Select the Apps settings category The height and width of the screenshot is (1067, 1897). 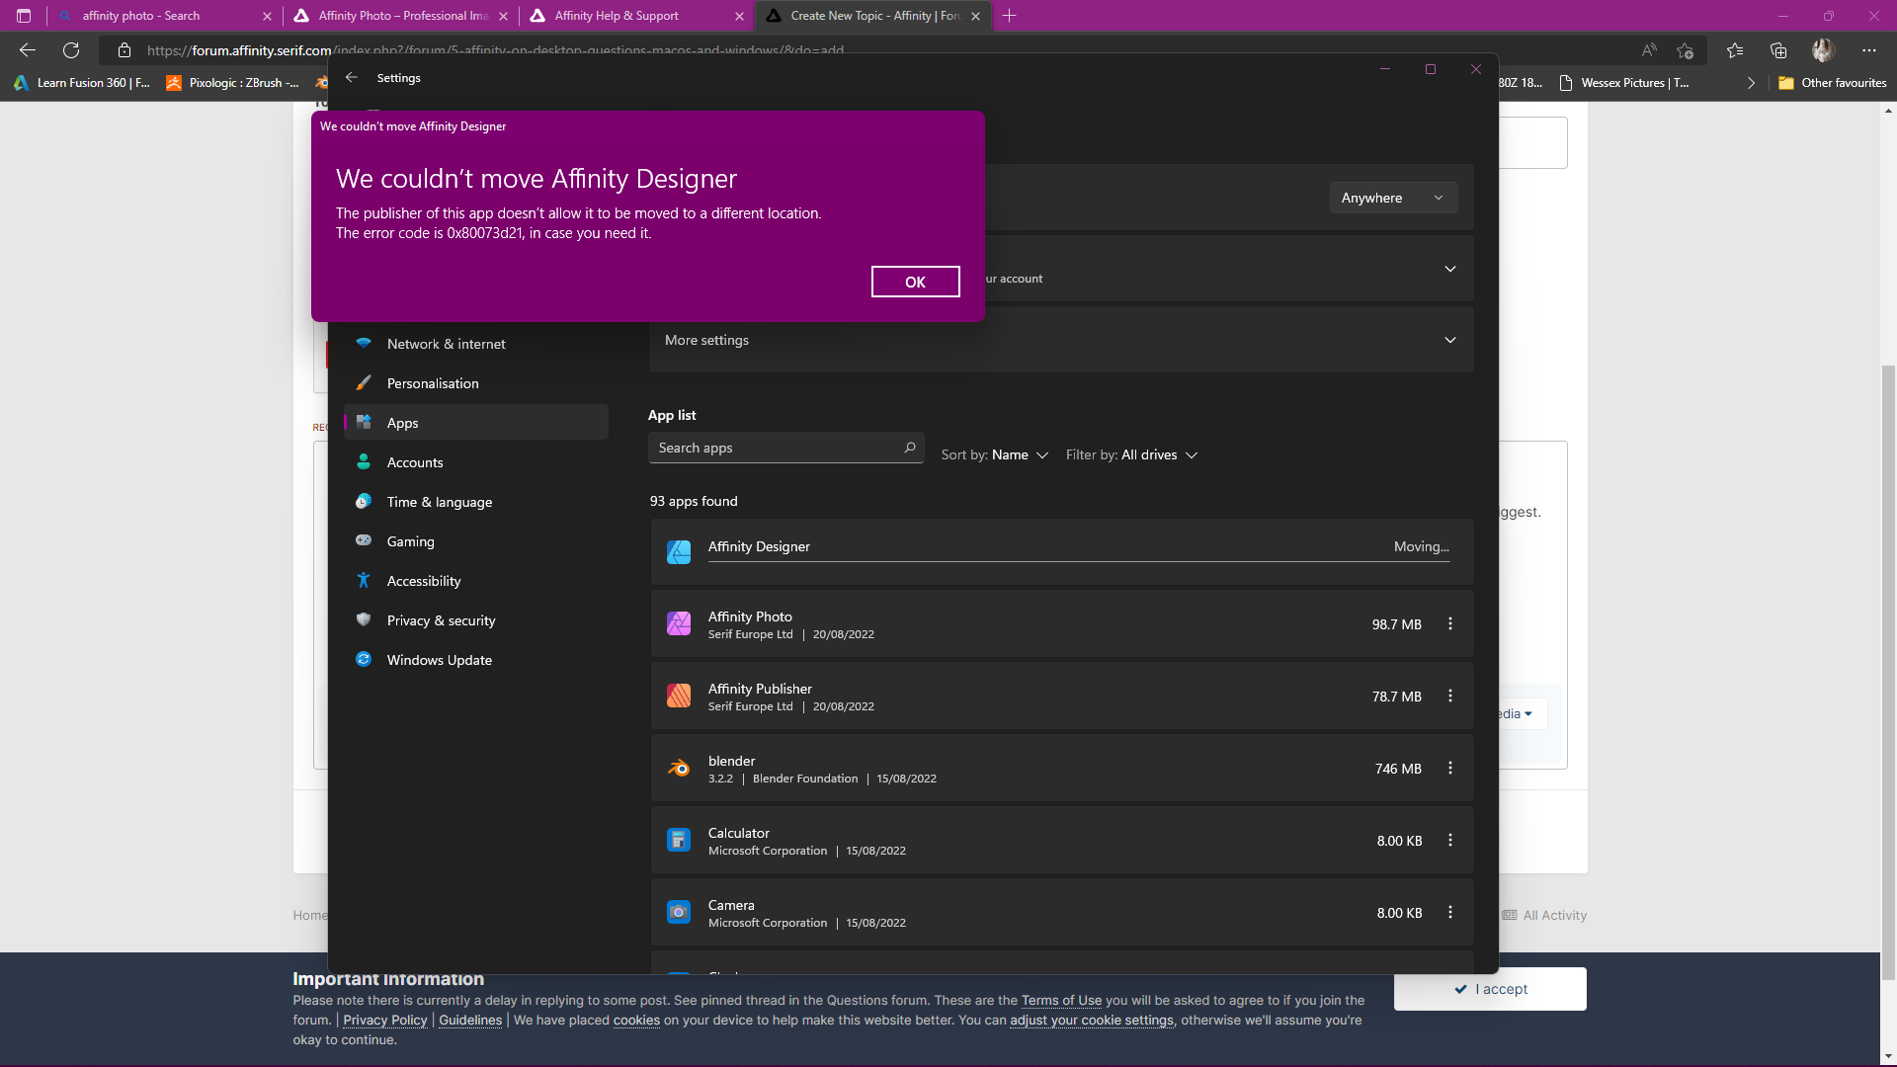[476, 422]
